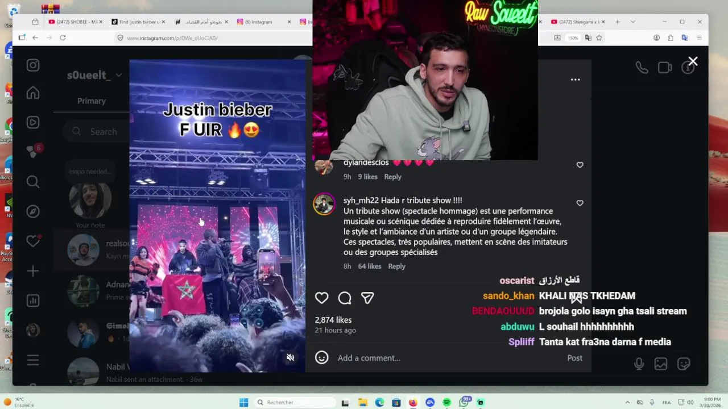728x409 pixels.
Task: Go back to the previous page
Action: pyautogui.click(x=35, y=37)
